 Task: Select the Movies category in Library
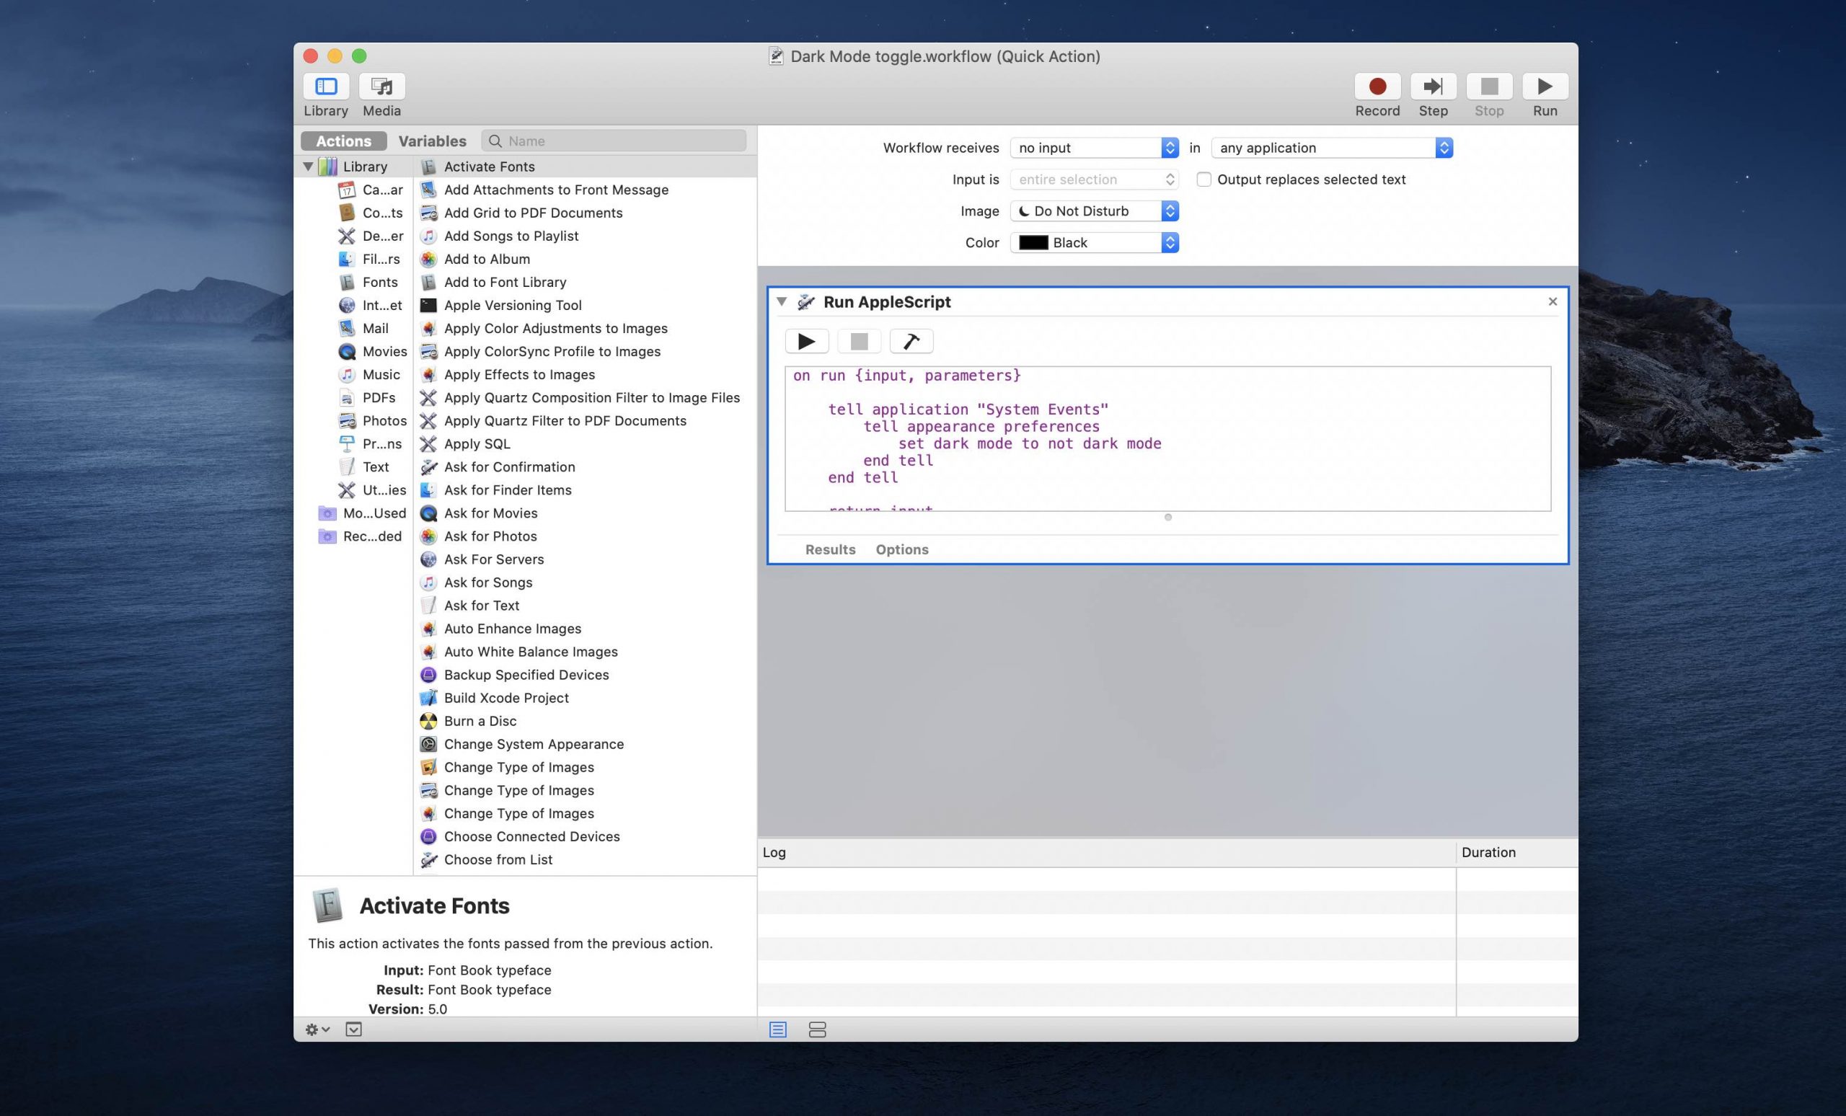372,351
